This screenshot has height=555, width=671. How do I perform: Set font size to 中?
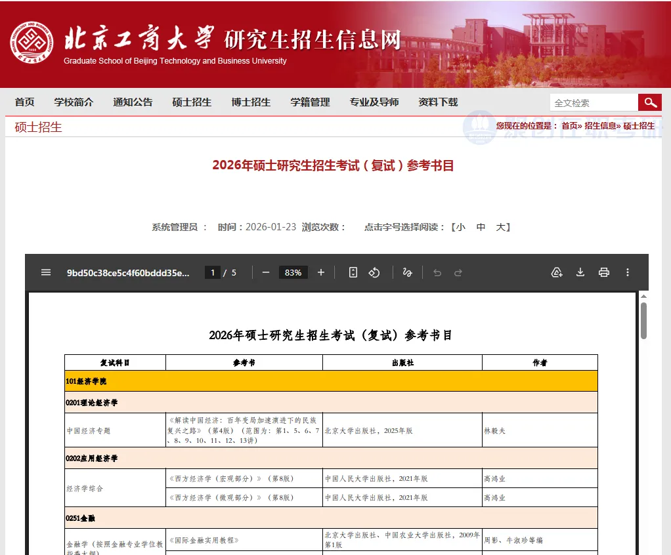pos(481,227)
